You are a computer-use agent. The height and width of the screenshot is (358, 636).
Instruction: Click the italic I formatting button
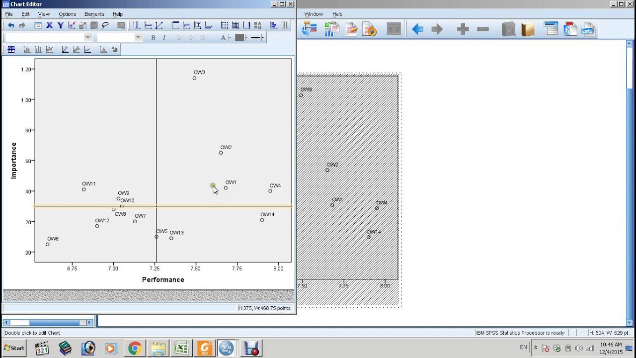164,37
